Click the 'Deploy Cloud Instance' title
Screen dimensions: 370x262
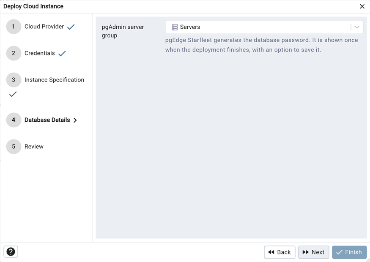pyautogui.click(x=33, y=6)
